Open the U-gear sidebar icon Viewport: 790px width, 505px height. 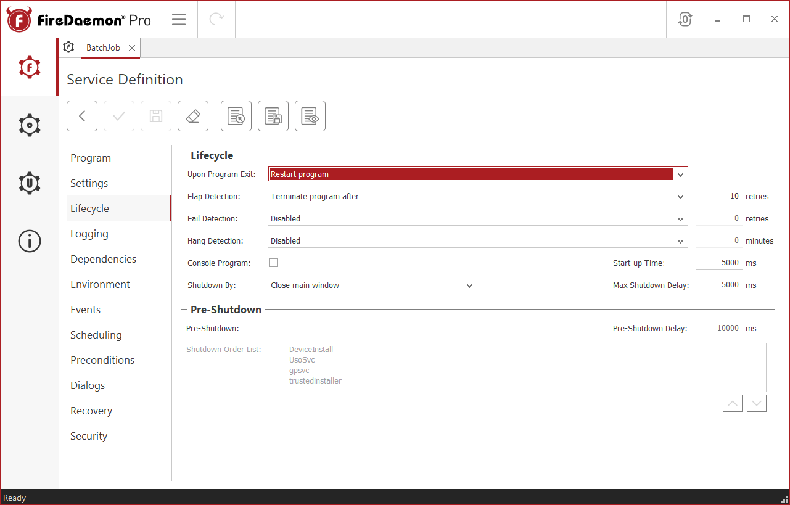(x=29, y=183)
